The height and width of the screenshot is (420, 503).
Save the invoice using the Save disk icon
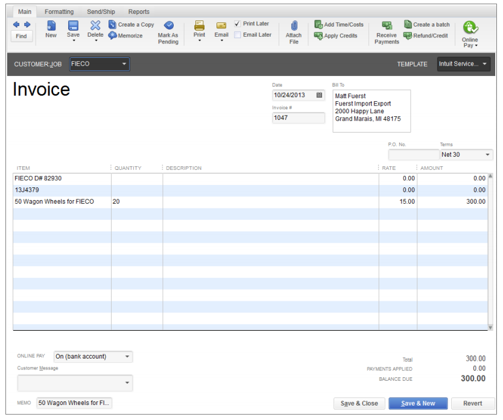click(73, 26)
